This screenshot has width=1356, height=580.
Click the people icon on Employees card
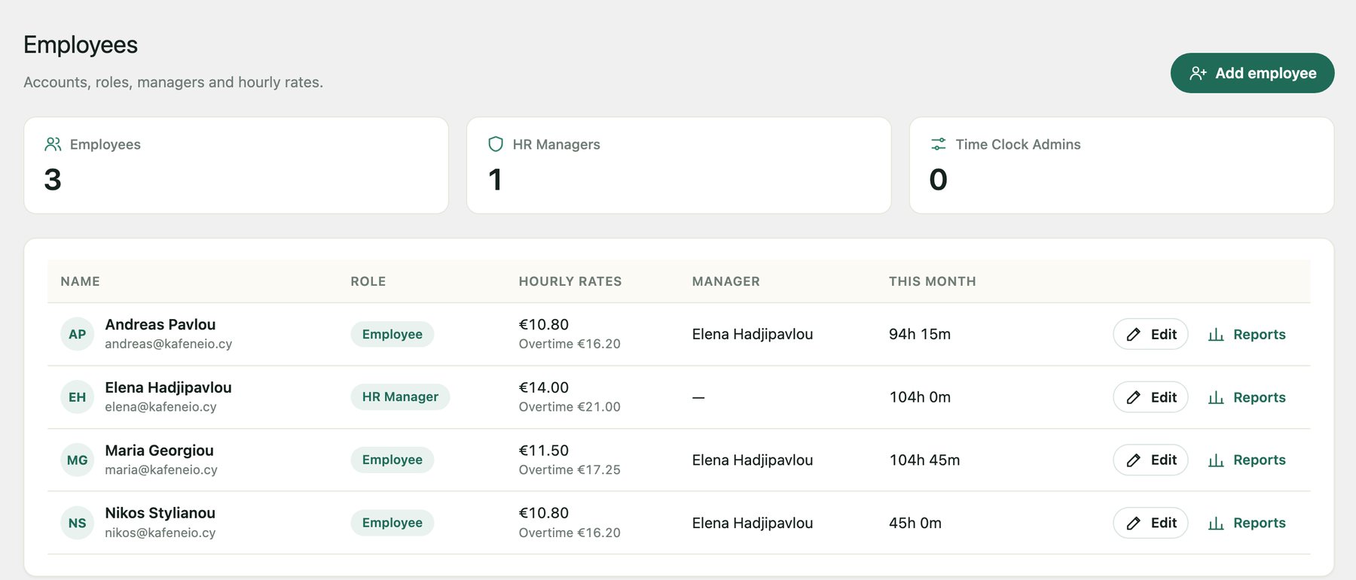pyautogui.click(x=53, y=144)
